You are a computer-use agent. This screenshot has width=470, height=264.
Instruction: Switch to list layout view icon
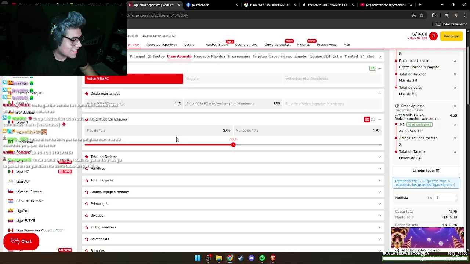coord(373,120)
